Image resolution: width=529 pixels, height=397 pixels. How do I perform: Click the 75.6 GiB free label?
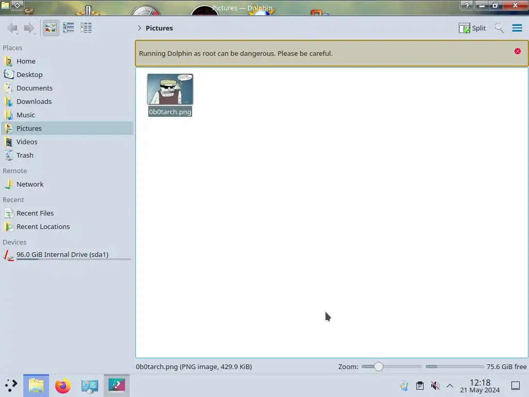506,367
